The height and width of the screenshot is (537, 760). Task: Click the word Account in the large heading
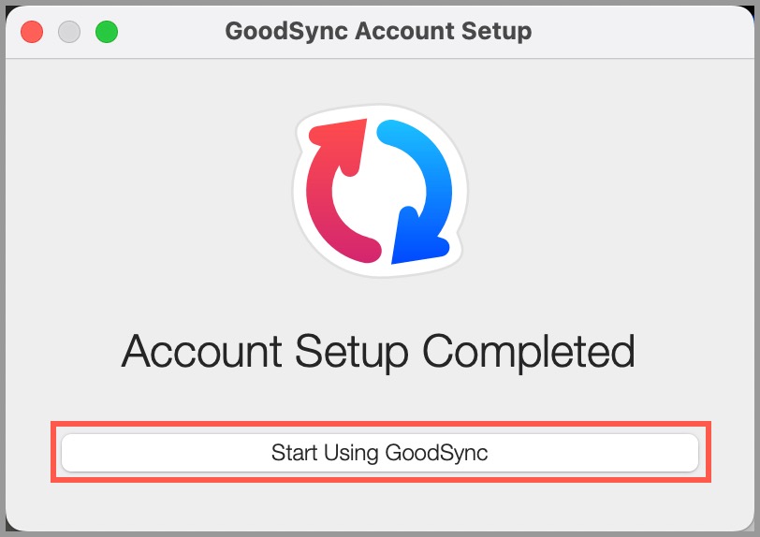[201, 351]
